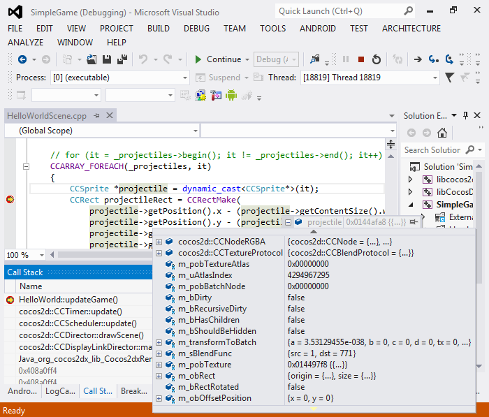489x417 pixels.
Task: Click the Navigate Backward arrow icon
Action: pos(22,59)
